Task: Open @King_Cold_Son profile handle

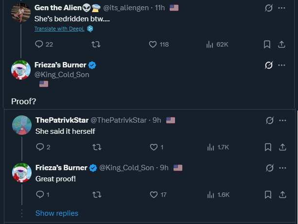Action: click(x=62, y=75)
